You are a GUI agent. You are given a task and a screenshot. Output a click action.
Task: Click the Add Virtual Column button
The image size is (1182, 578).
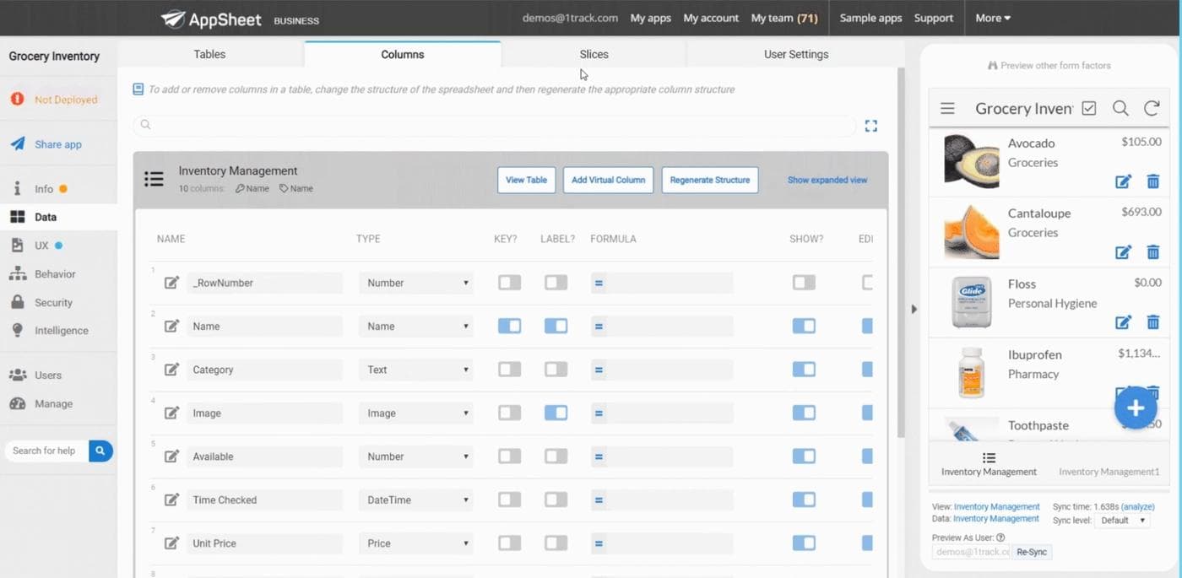coord(608,180)
